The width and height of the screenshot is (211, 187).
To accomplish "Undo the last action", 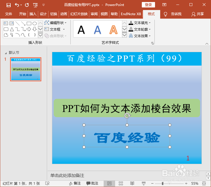I will pyautogui.click(x=17, y=5).
